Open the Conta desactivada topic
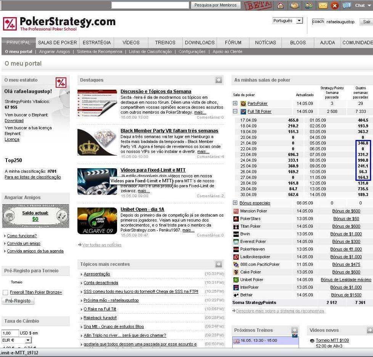This screenshot has width=373, height=357. pos(101,283)
